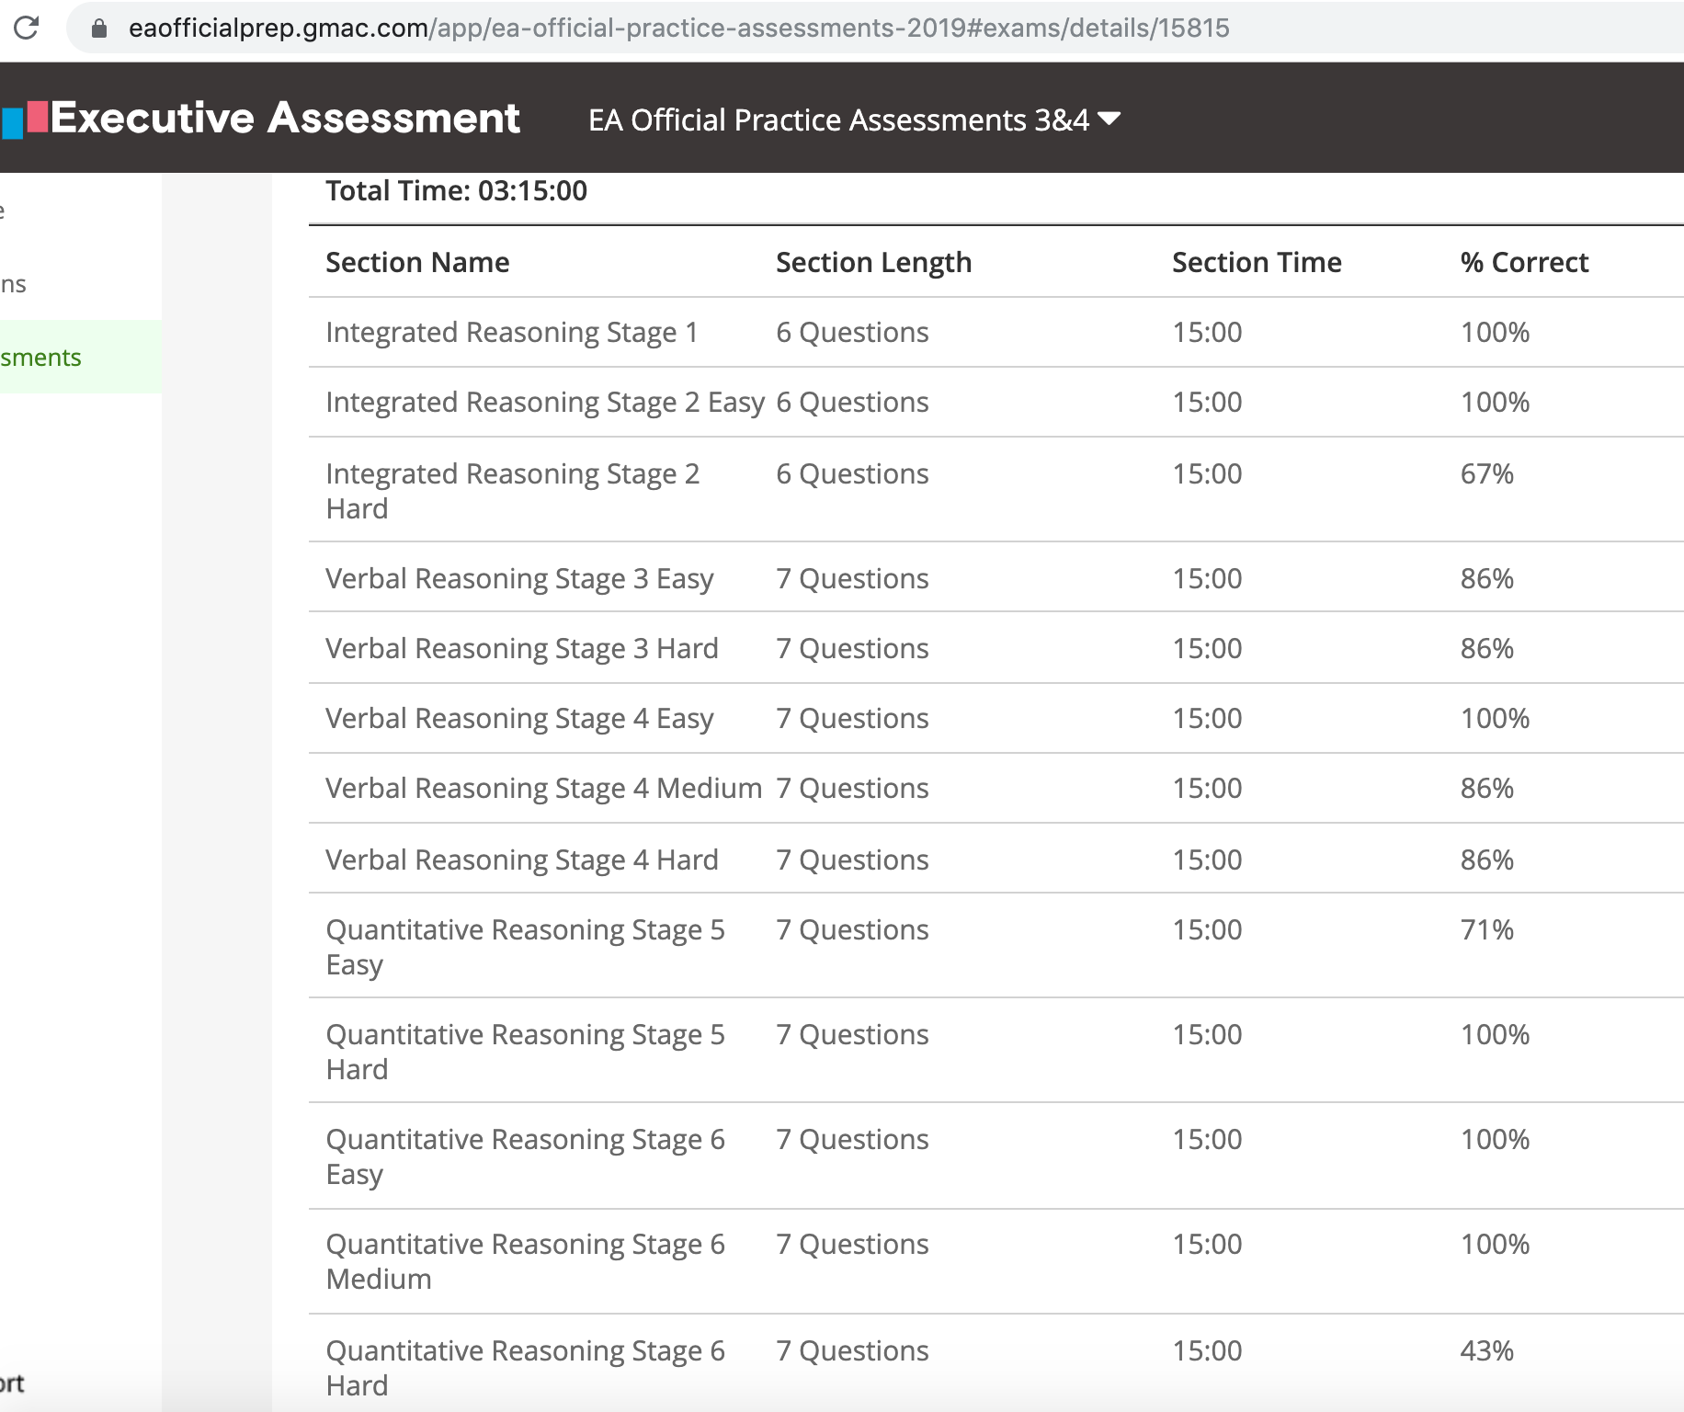Screen dimensions: 1684x1412
Task: Select the Integrated Reasoning Stage 1 row
Action: point(512,332)
